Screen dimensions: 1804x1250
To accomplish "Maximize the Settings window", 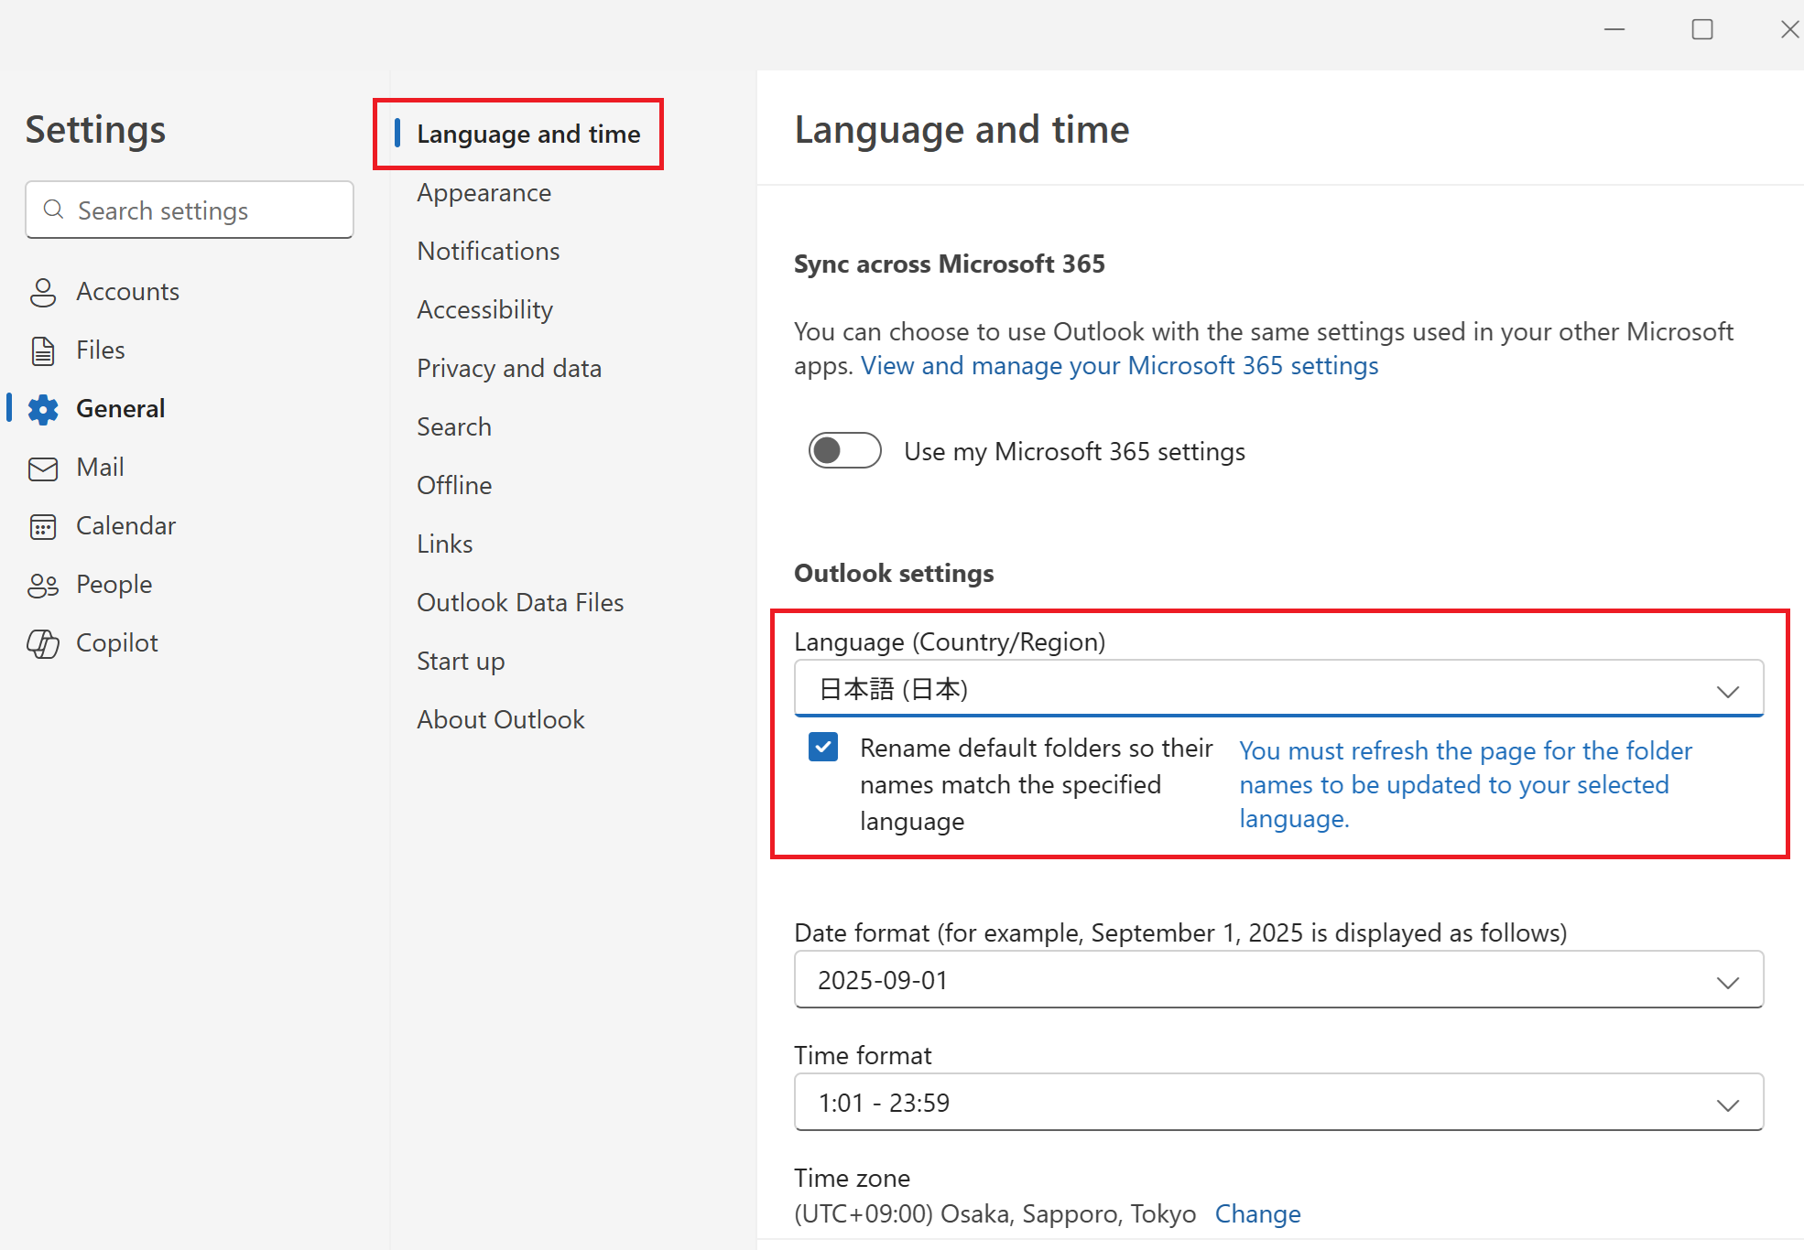I will [x=1702, y=29].
